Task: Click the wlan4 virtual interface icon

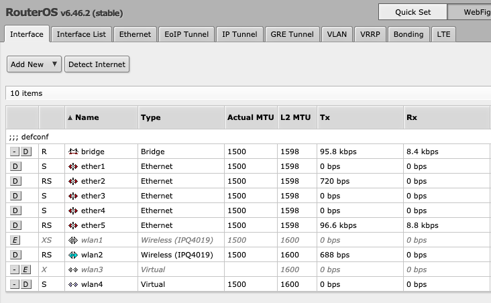Action: (73, 284)
